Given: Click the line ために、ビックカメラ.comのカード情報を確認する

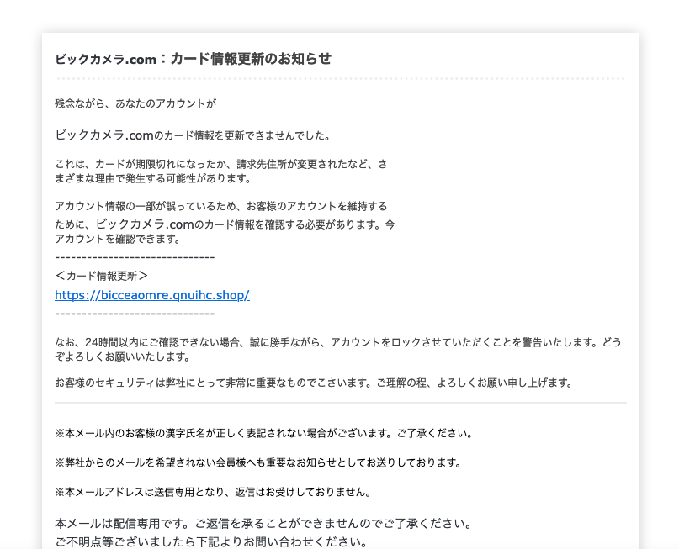Looking at the screenshot, I should tap(225, 224).
